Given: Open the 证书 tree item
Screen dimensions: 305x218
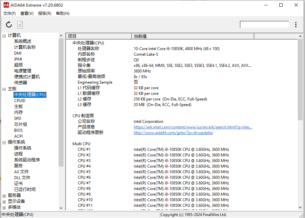Looking at the screenshot, I should pyautogui.click(x=18, y=183).
